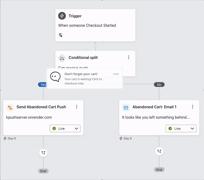Click the email envelope icon

point(126,107)
